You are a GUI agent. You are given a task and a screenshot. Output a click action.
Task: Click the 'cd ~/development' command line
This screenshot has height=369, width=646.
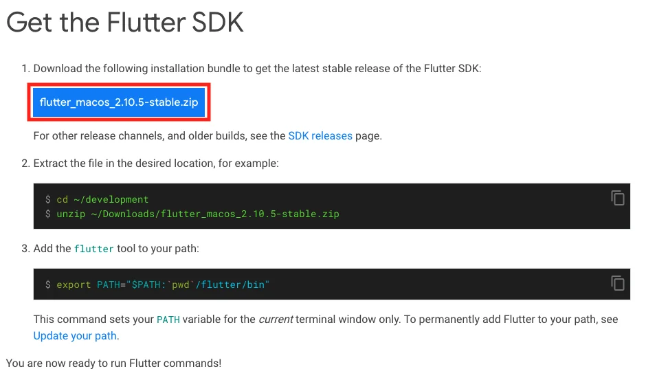pyautogui.click(x=102, y=199)
